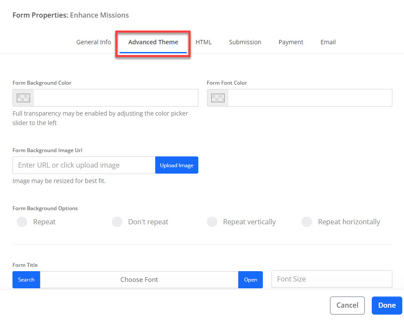This screenshot has width=404, height=321.
Task: Select the Don't repeat radio option
Action: pyautogui.click(x=117, y=222)
